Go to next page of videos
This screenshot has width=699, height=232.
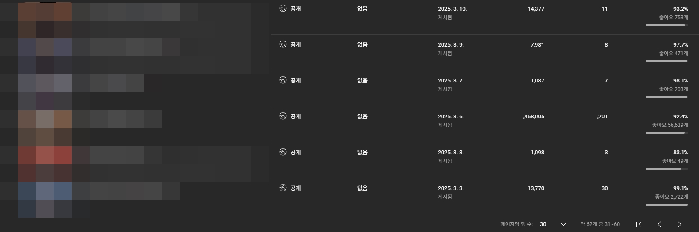point(680,224)
